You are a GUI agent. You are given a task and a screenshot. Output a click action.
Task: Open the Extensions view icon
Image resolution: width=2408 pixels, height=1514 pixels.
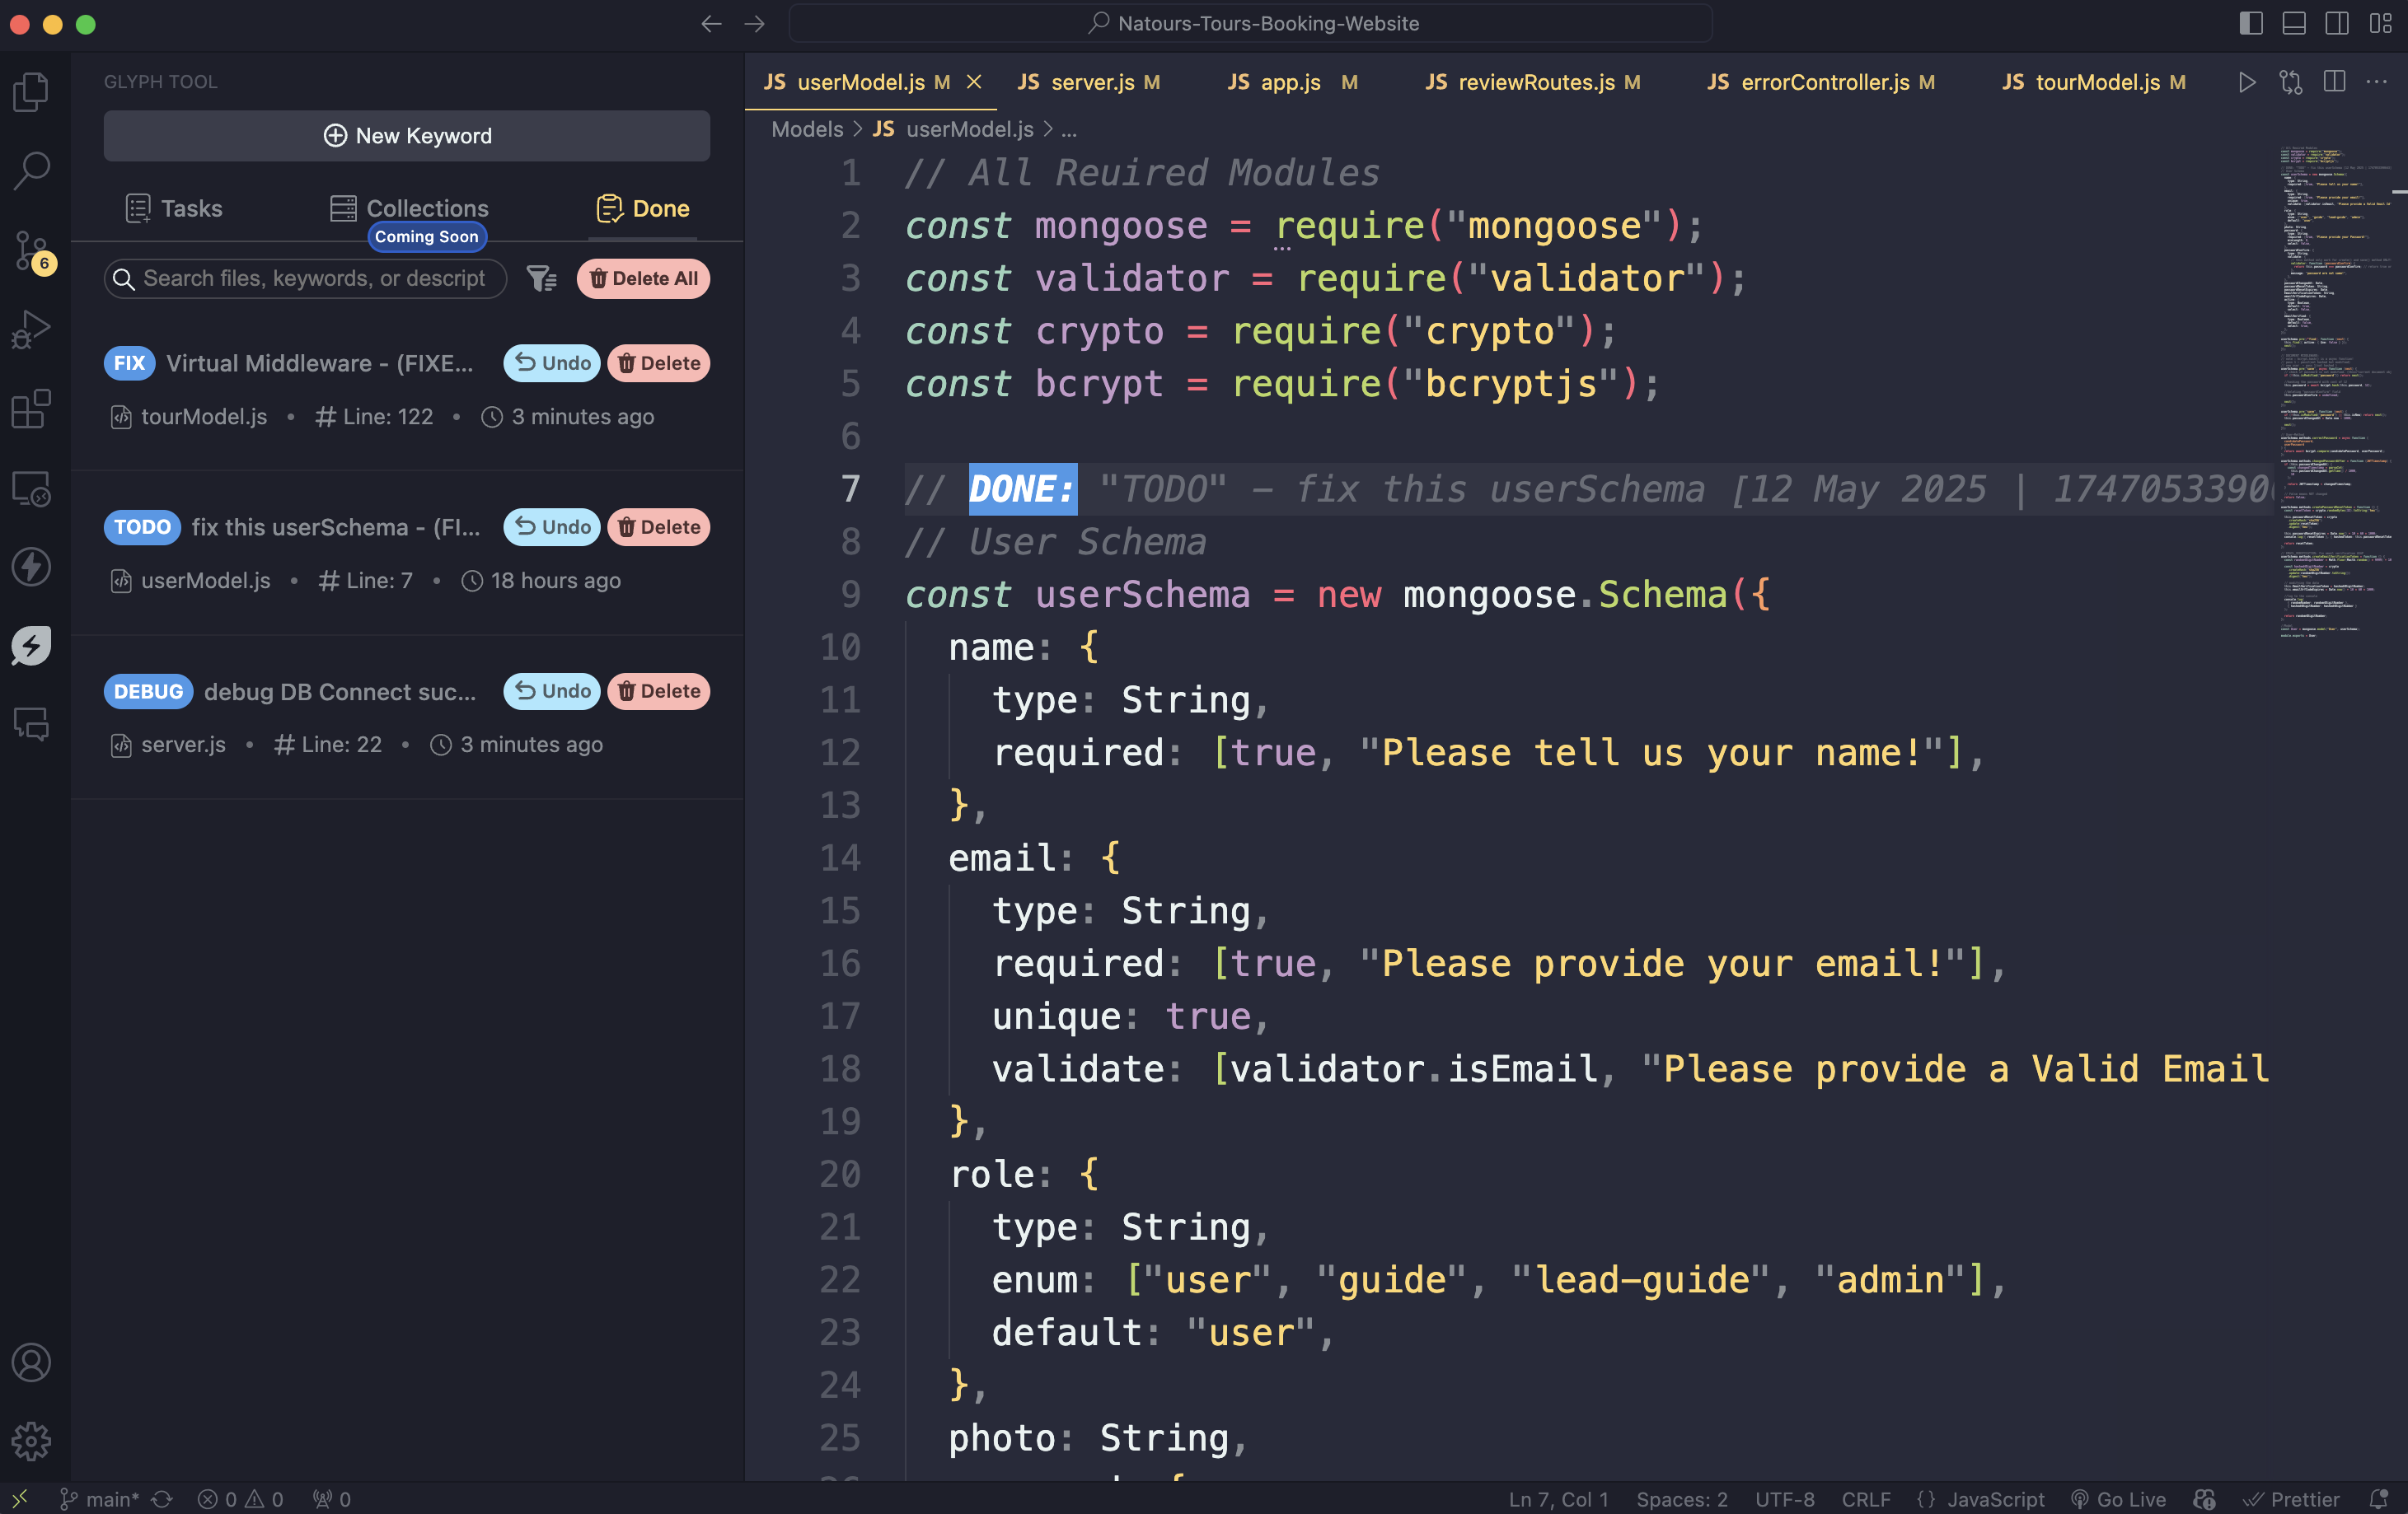pos(31,409)
